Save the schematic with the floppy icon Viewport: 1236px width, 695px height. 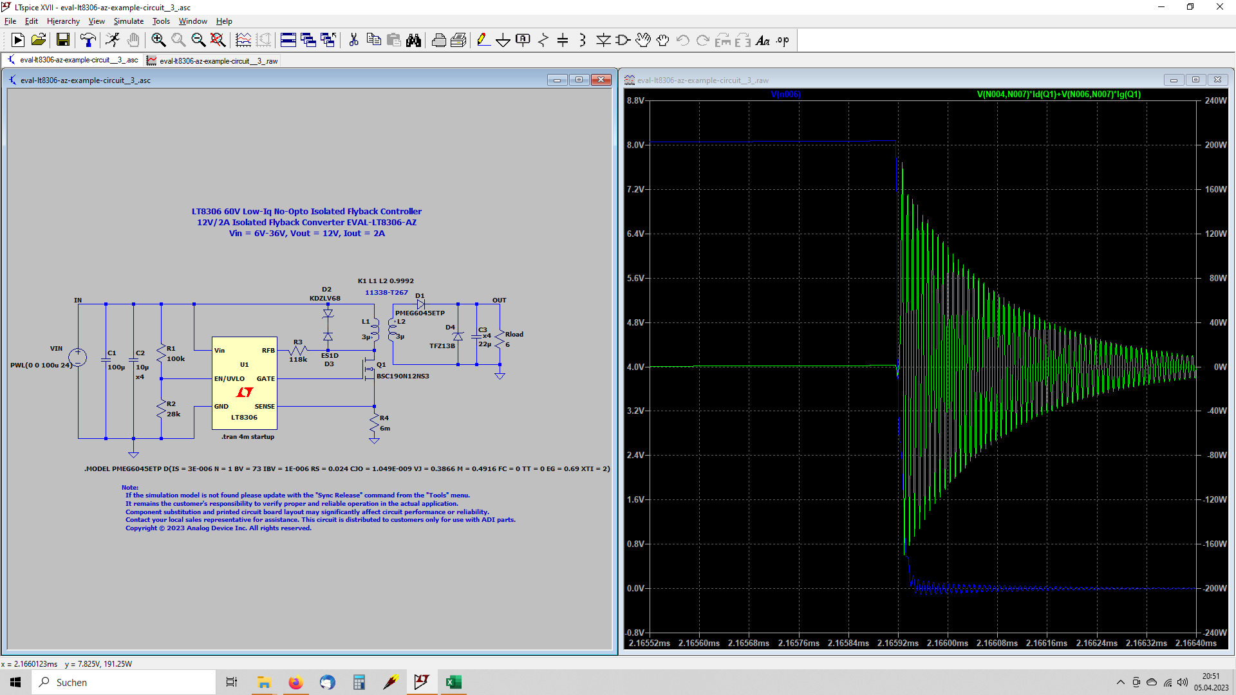tap(63, 40)
